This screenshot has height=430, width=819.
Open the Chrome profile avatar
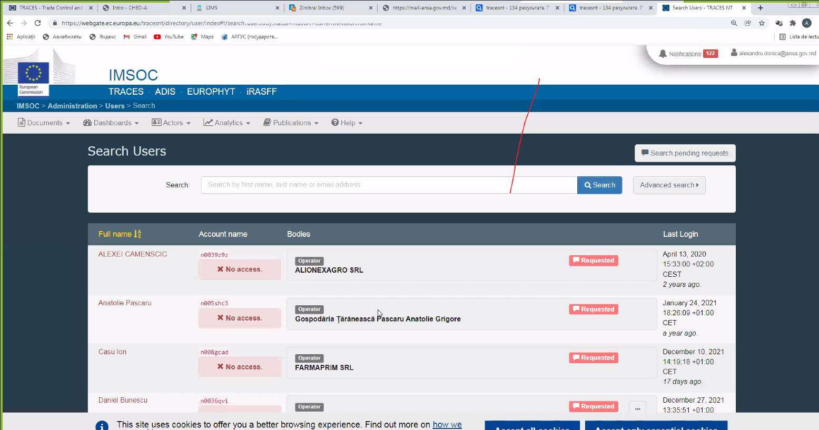pos(806,23)
